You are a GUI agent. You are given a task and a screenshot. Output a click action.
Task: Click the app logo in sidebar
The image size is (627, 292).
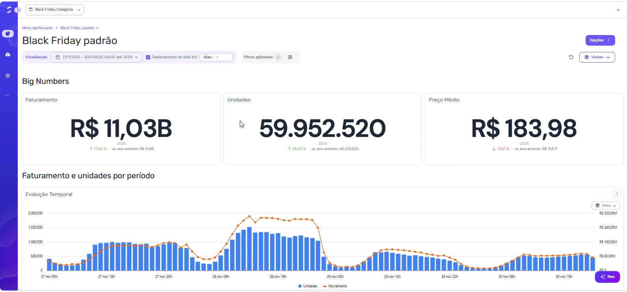point(9,10)
